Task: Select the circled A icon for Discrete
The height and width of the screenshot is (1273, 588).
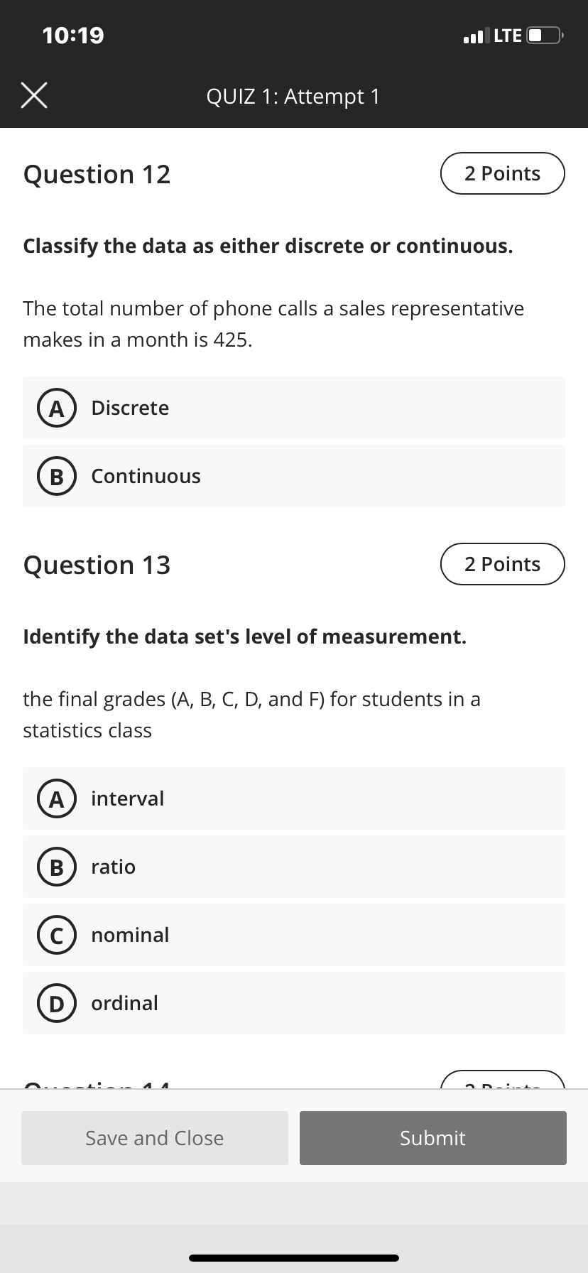Action: click(57, 408)
